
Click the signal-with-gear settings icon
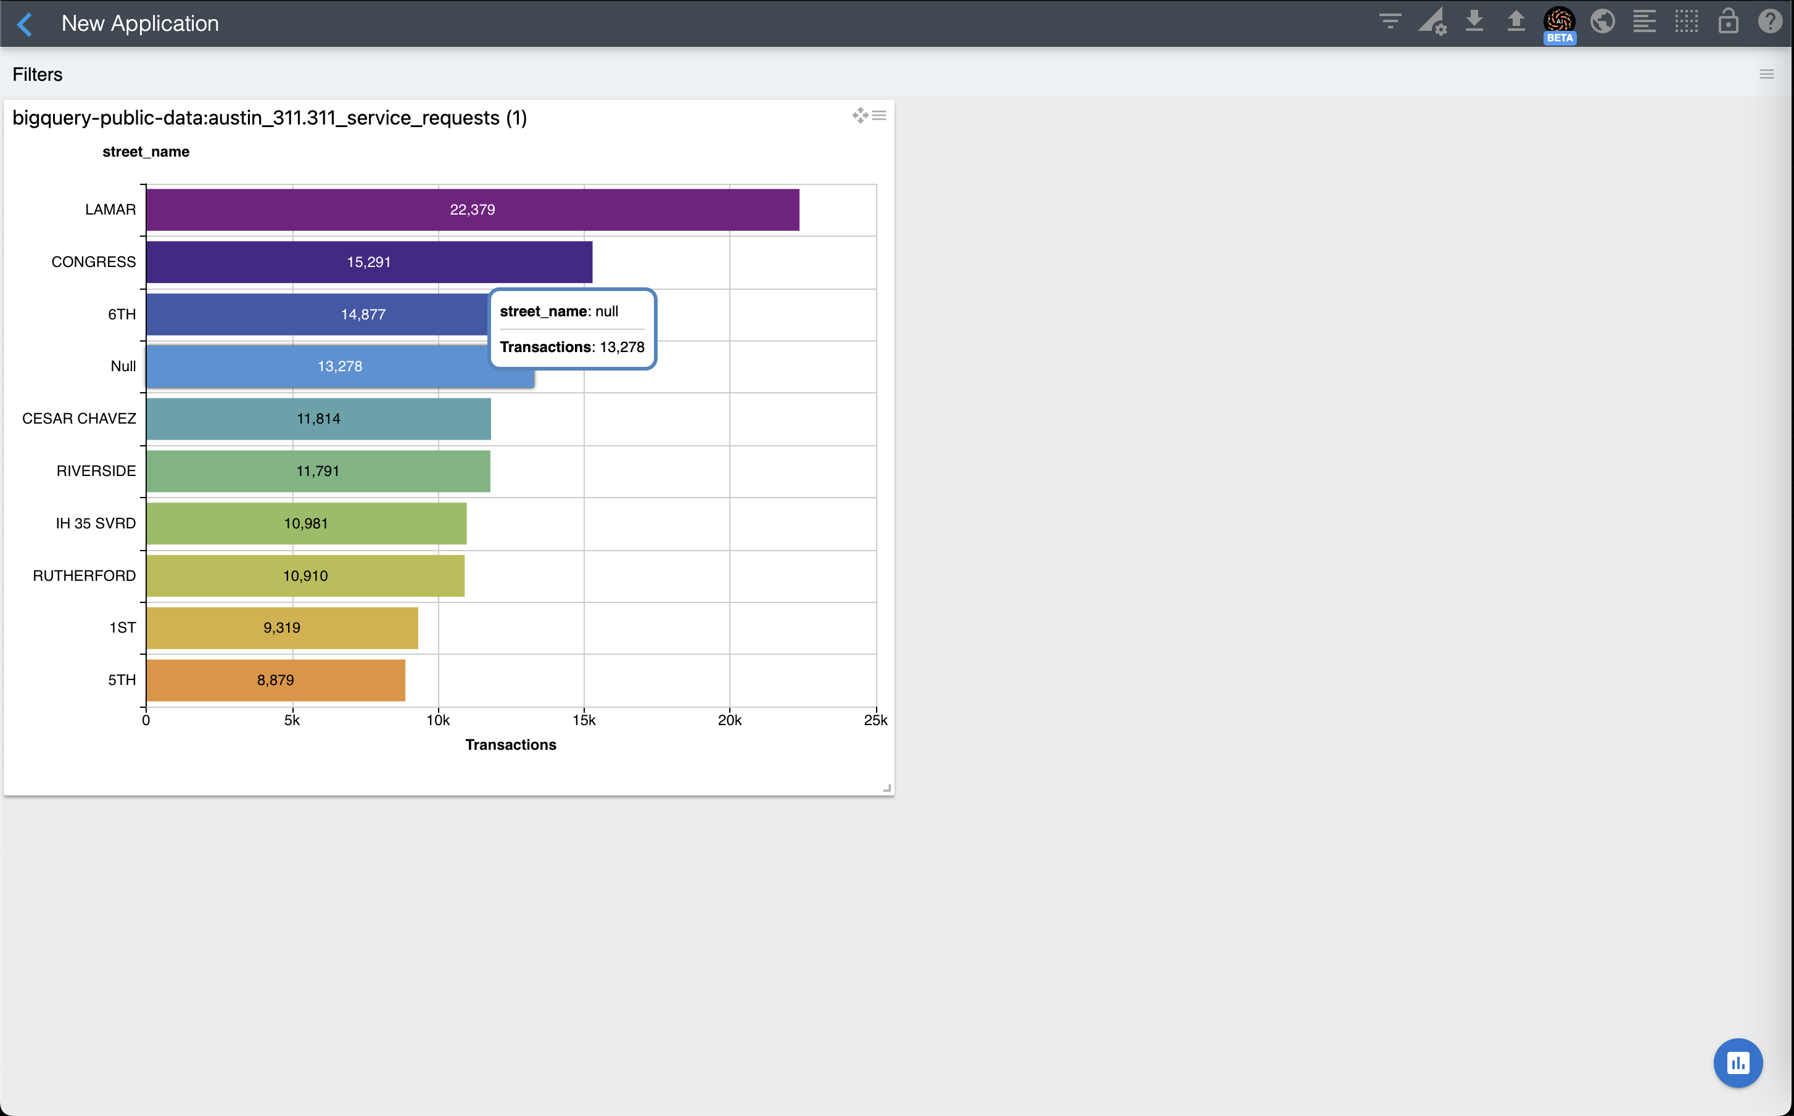[1432, 22]
